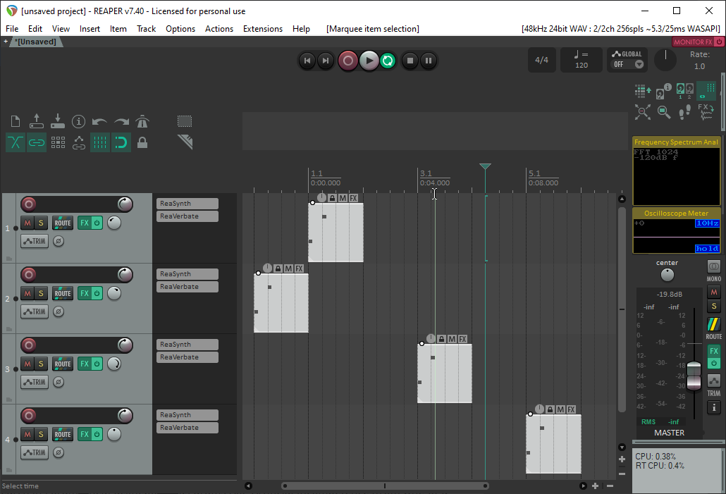Toggle the master MONO button
The height and width of the screenshot is (494, 726).
[713, 266]
